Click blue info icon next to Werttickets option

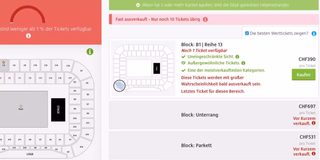314,33
